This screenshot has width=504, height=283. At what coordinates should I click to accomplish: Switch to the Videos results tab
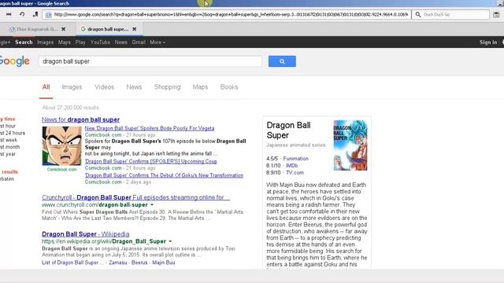pos(104,87)
